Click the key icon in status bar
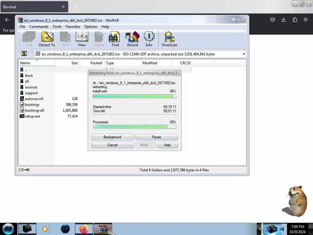The image size is (313, 235). (27, 170)
